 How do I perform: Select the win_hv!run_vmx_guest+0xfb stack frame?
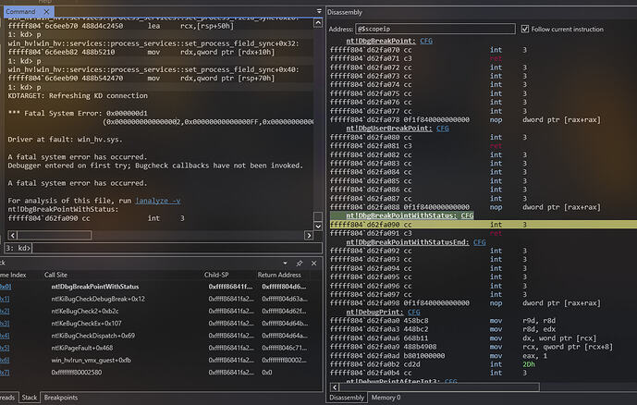pyautogui.click(x=92, y=360)
